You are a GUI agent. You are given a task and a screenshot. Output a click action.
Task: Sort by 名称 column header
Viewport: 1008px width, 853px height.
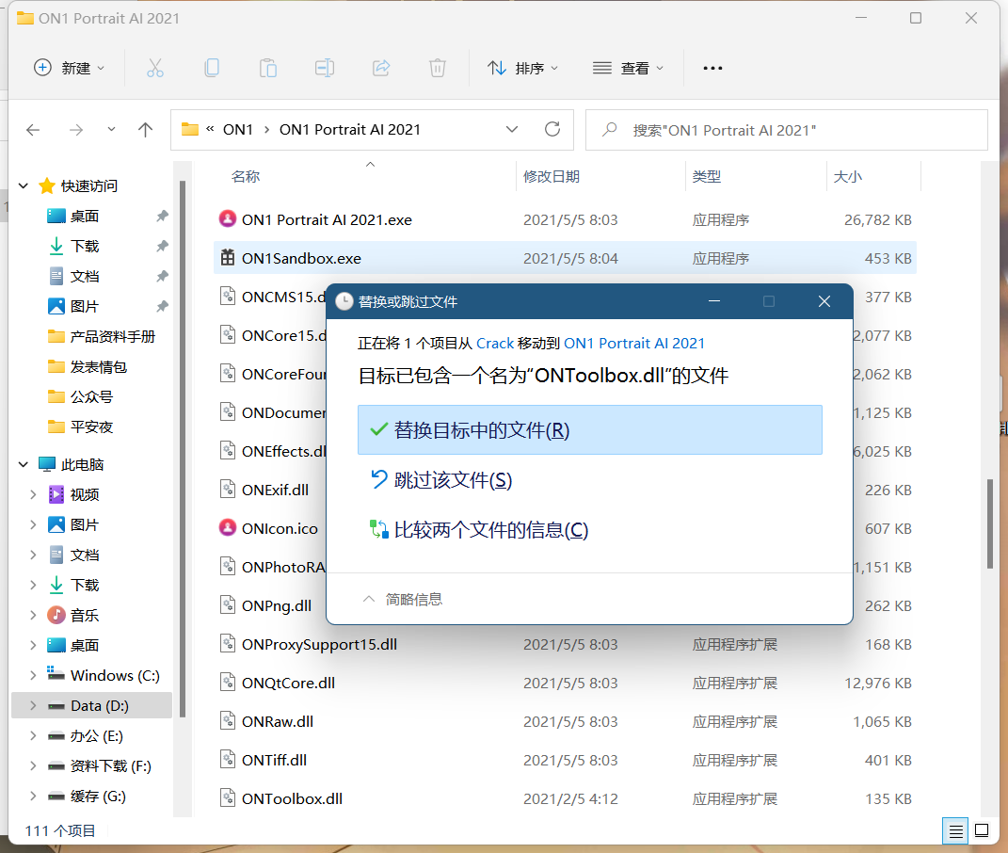click(246, 176)
